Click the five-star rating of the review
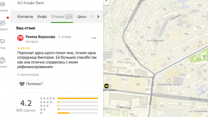Viewport: 208px width, 117px height. click(x=24, y=48)
